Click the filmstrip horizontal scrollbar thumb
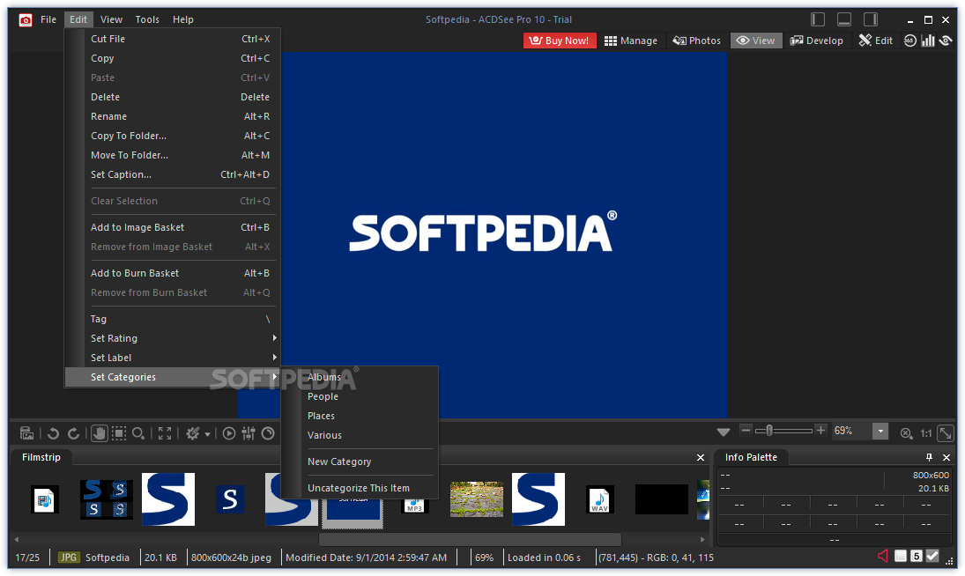The width and height of the screenshot is (965, 576). click(x=470, y=539)
